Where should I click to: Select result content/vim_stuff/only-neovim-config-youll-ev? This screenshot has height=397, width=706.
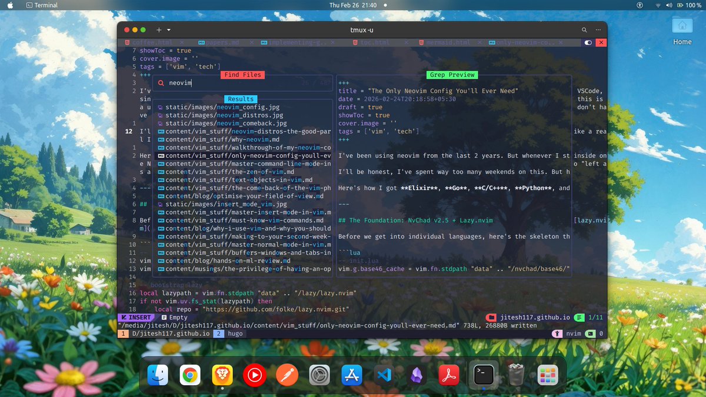[244, 155]
